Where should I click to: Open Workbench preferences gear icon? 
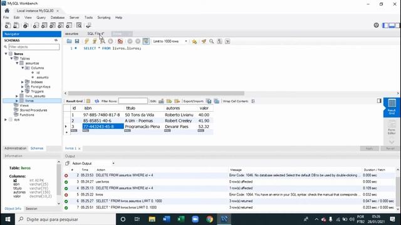pos(376,25)
